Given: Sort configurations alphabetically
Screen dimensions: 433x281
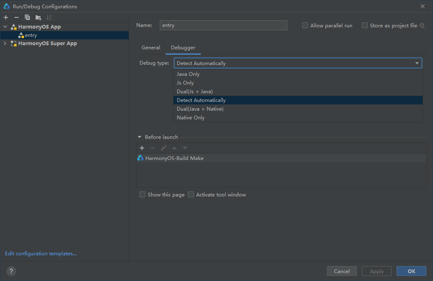Looking at the screenshot, I should point(49,17).
